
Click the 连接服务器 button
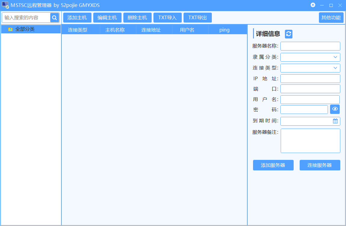click(x=320, y=165)
